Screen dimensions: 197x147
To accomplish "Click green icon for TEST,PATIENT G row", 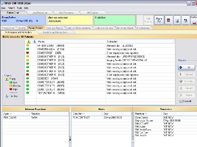I will tap(28, 93).
